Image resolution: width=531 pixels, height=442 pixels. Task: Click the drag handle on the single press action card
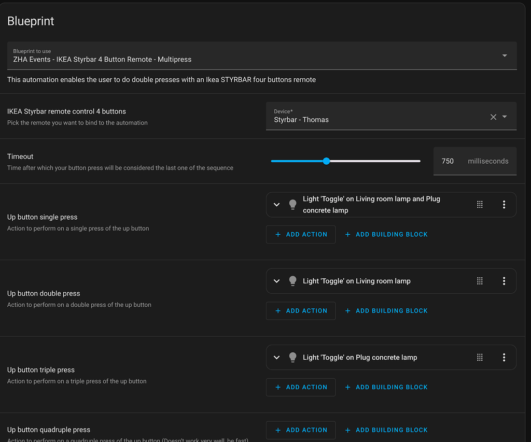480,204
